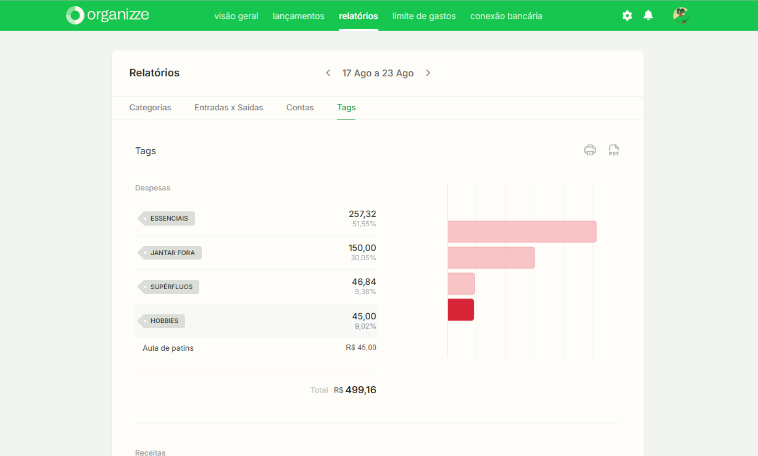Open the date range 17 Ago a 23 Ago

[x=378, y=73]
